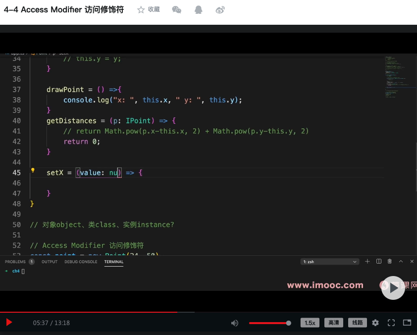Image resolution: width=417 pixels, height=335 pixels.
Task: Change playback speed 1.5x button
Action: pyautogui.click(x=310, y=323)
